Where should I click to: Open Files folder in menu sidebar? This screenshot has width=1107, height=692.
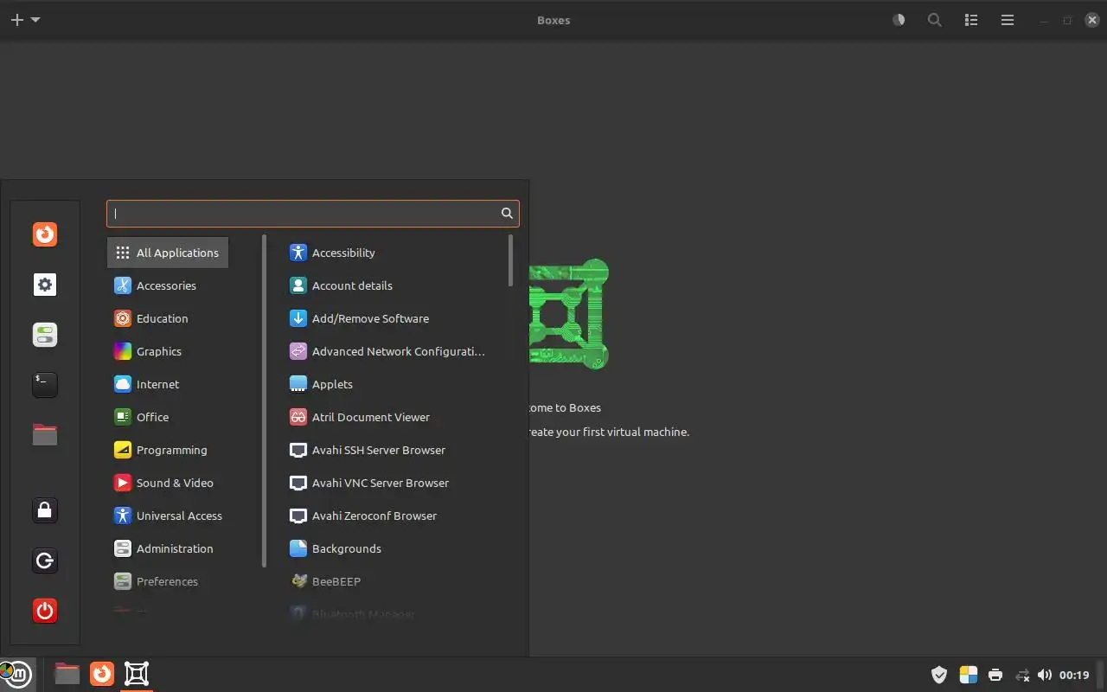click(x=45, y=434)
